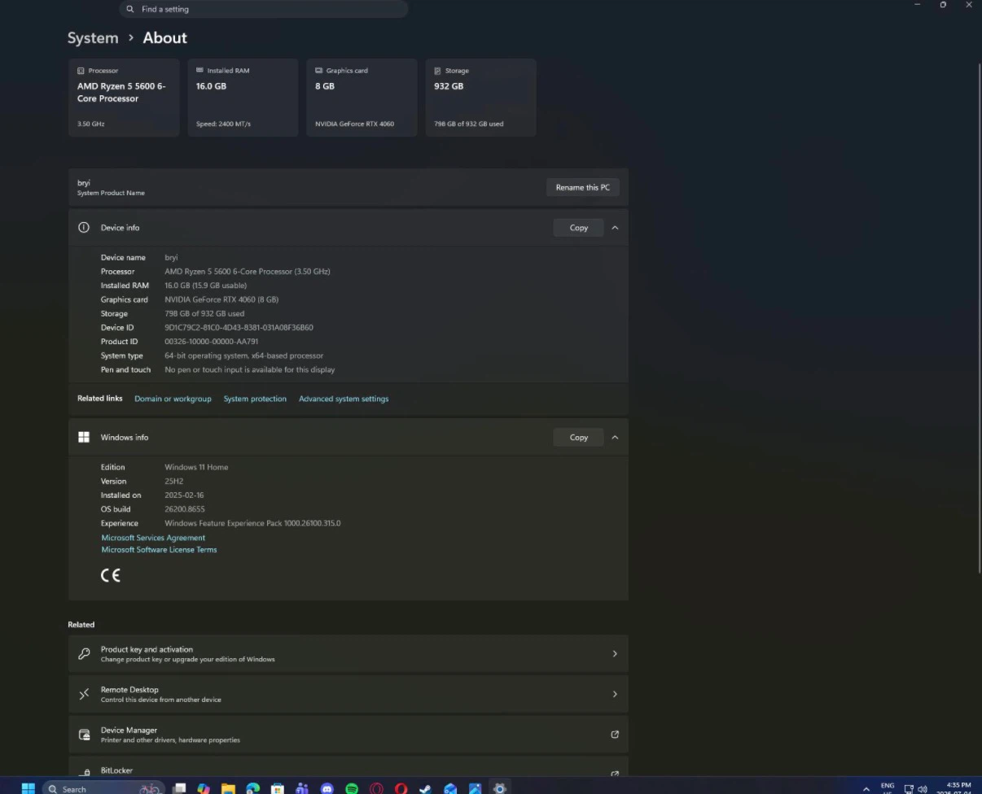Open the Domain or workgroup link

pos(173,399)
